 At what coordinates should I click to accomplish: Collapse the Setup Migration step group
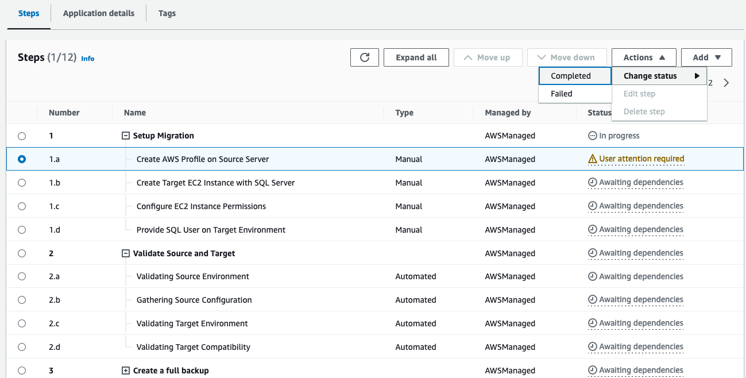pos(126,136)
